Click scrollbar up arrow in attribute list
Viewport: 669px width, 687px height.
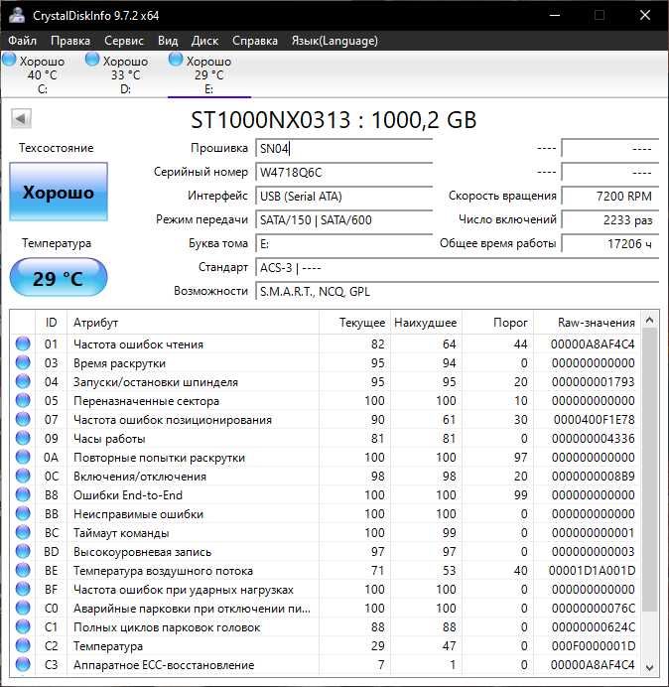pyautogui.click(x=650, y=321)
